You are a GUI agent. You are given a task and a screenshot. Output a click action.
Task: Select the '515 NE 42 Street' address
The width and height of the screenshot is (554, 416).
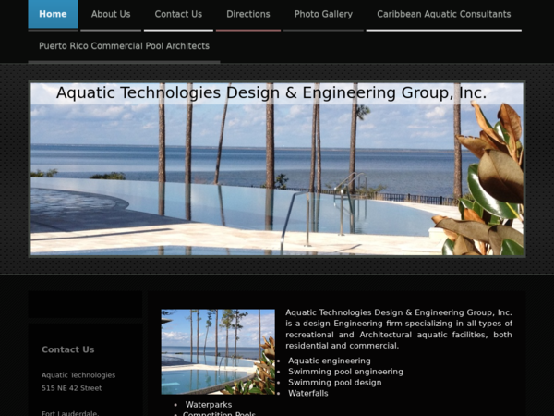coord(71,388)
